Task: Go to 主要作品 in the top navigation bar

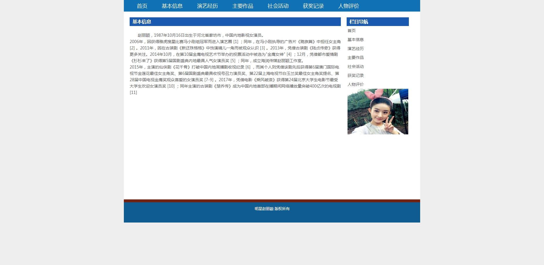Action: pos(242,6)
